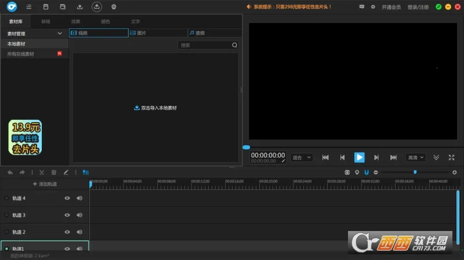Click the trash delete icon in timeline toolbar
The width and height of the screenshot is (464, 260).
[54, 172]
